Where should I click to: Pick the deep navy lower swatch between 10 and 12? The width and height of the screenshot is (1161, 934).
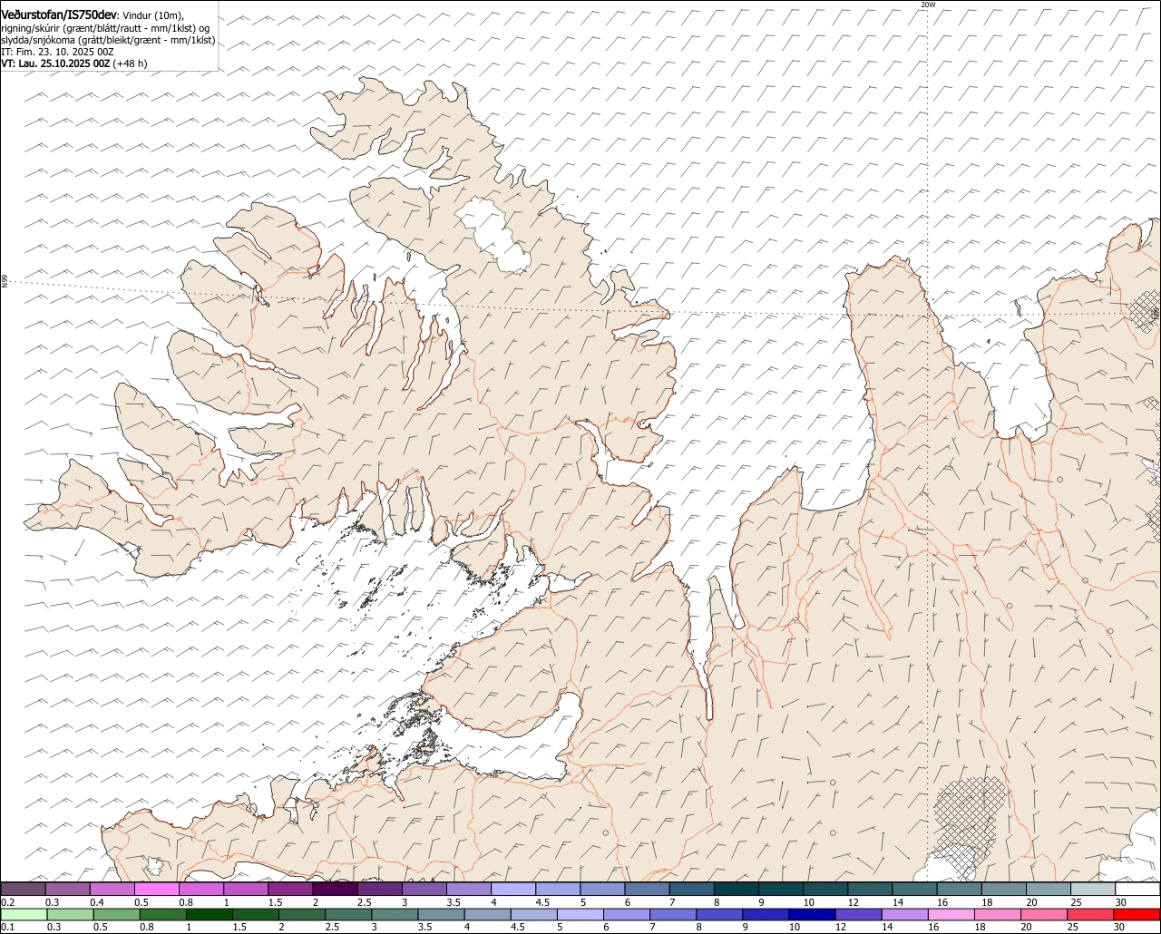pyautogui.click(x=813, y=914)
